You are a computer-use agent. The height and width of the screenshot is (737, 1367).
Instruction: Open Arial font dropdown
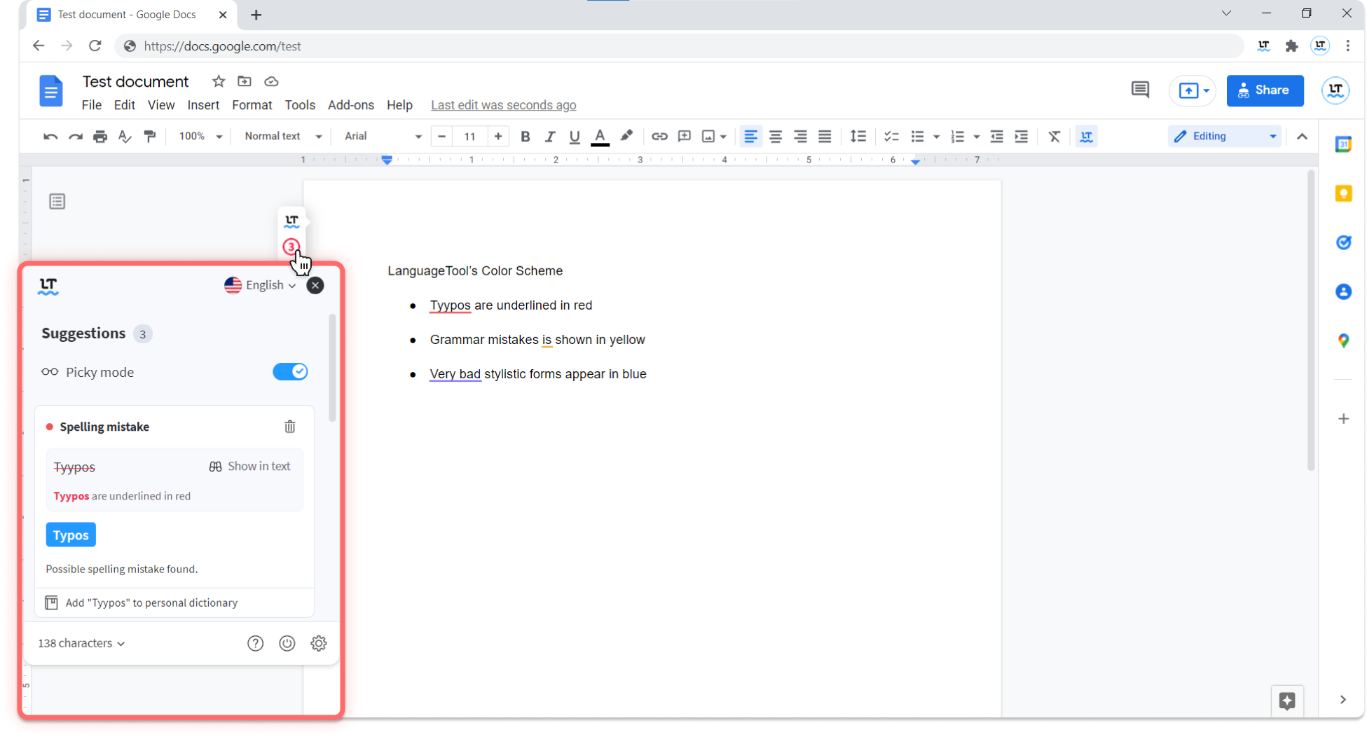pos(383,137)
